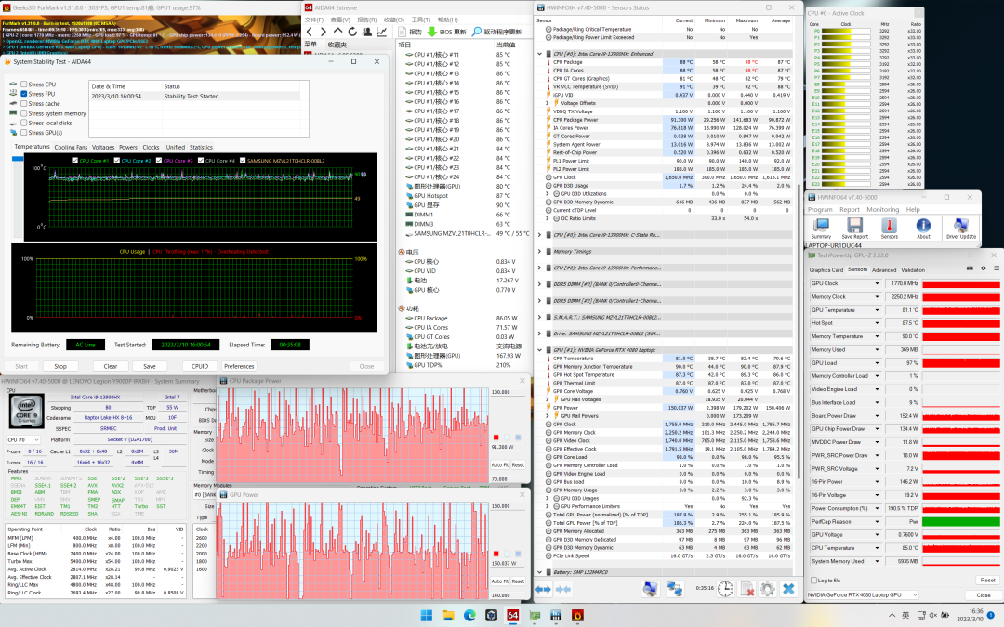Open Microsoft Edge from the taskbar

point(469,616)
